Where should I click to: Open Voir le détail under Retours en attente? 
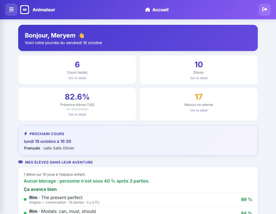coord(198,110)
